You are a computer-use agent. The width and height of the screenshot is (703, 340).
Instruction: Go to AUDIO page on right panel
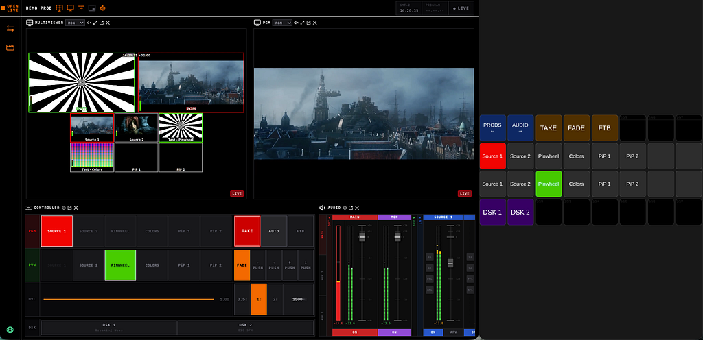click(x=520, y=128)
